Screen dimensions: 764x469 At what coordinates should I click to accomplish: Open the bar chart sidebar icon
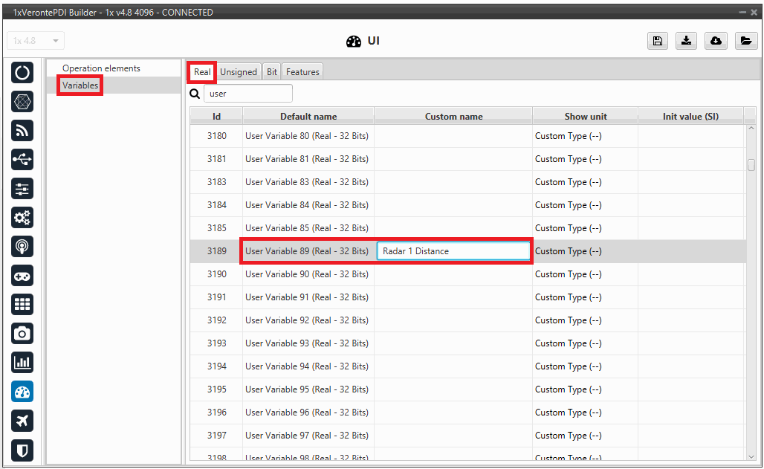pyautogui.click(x=22, y=363)
